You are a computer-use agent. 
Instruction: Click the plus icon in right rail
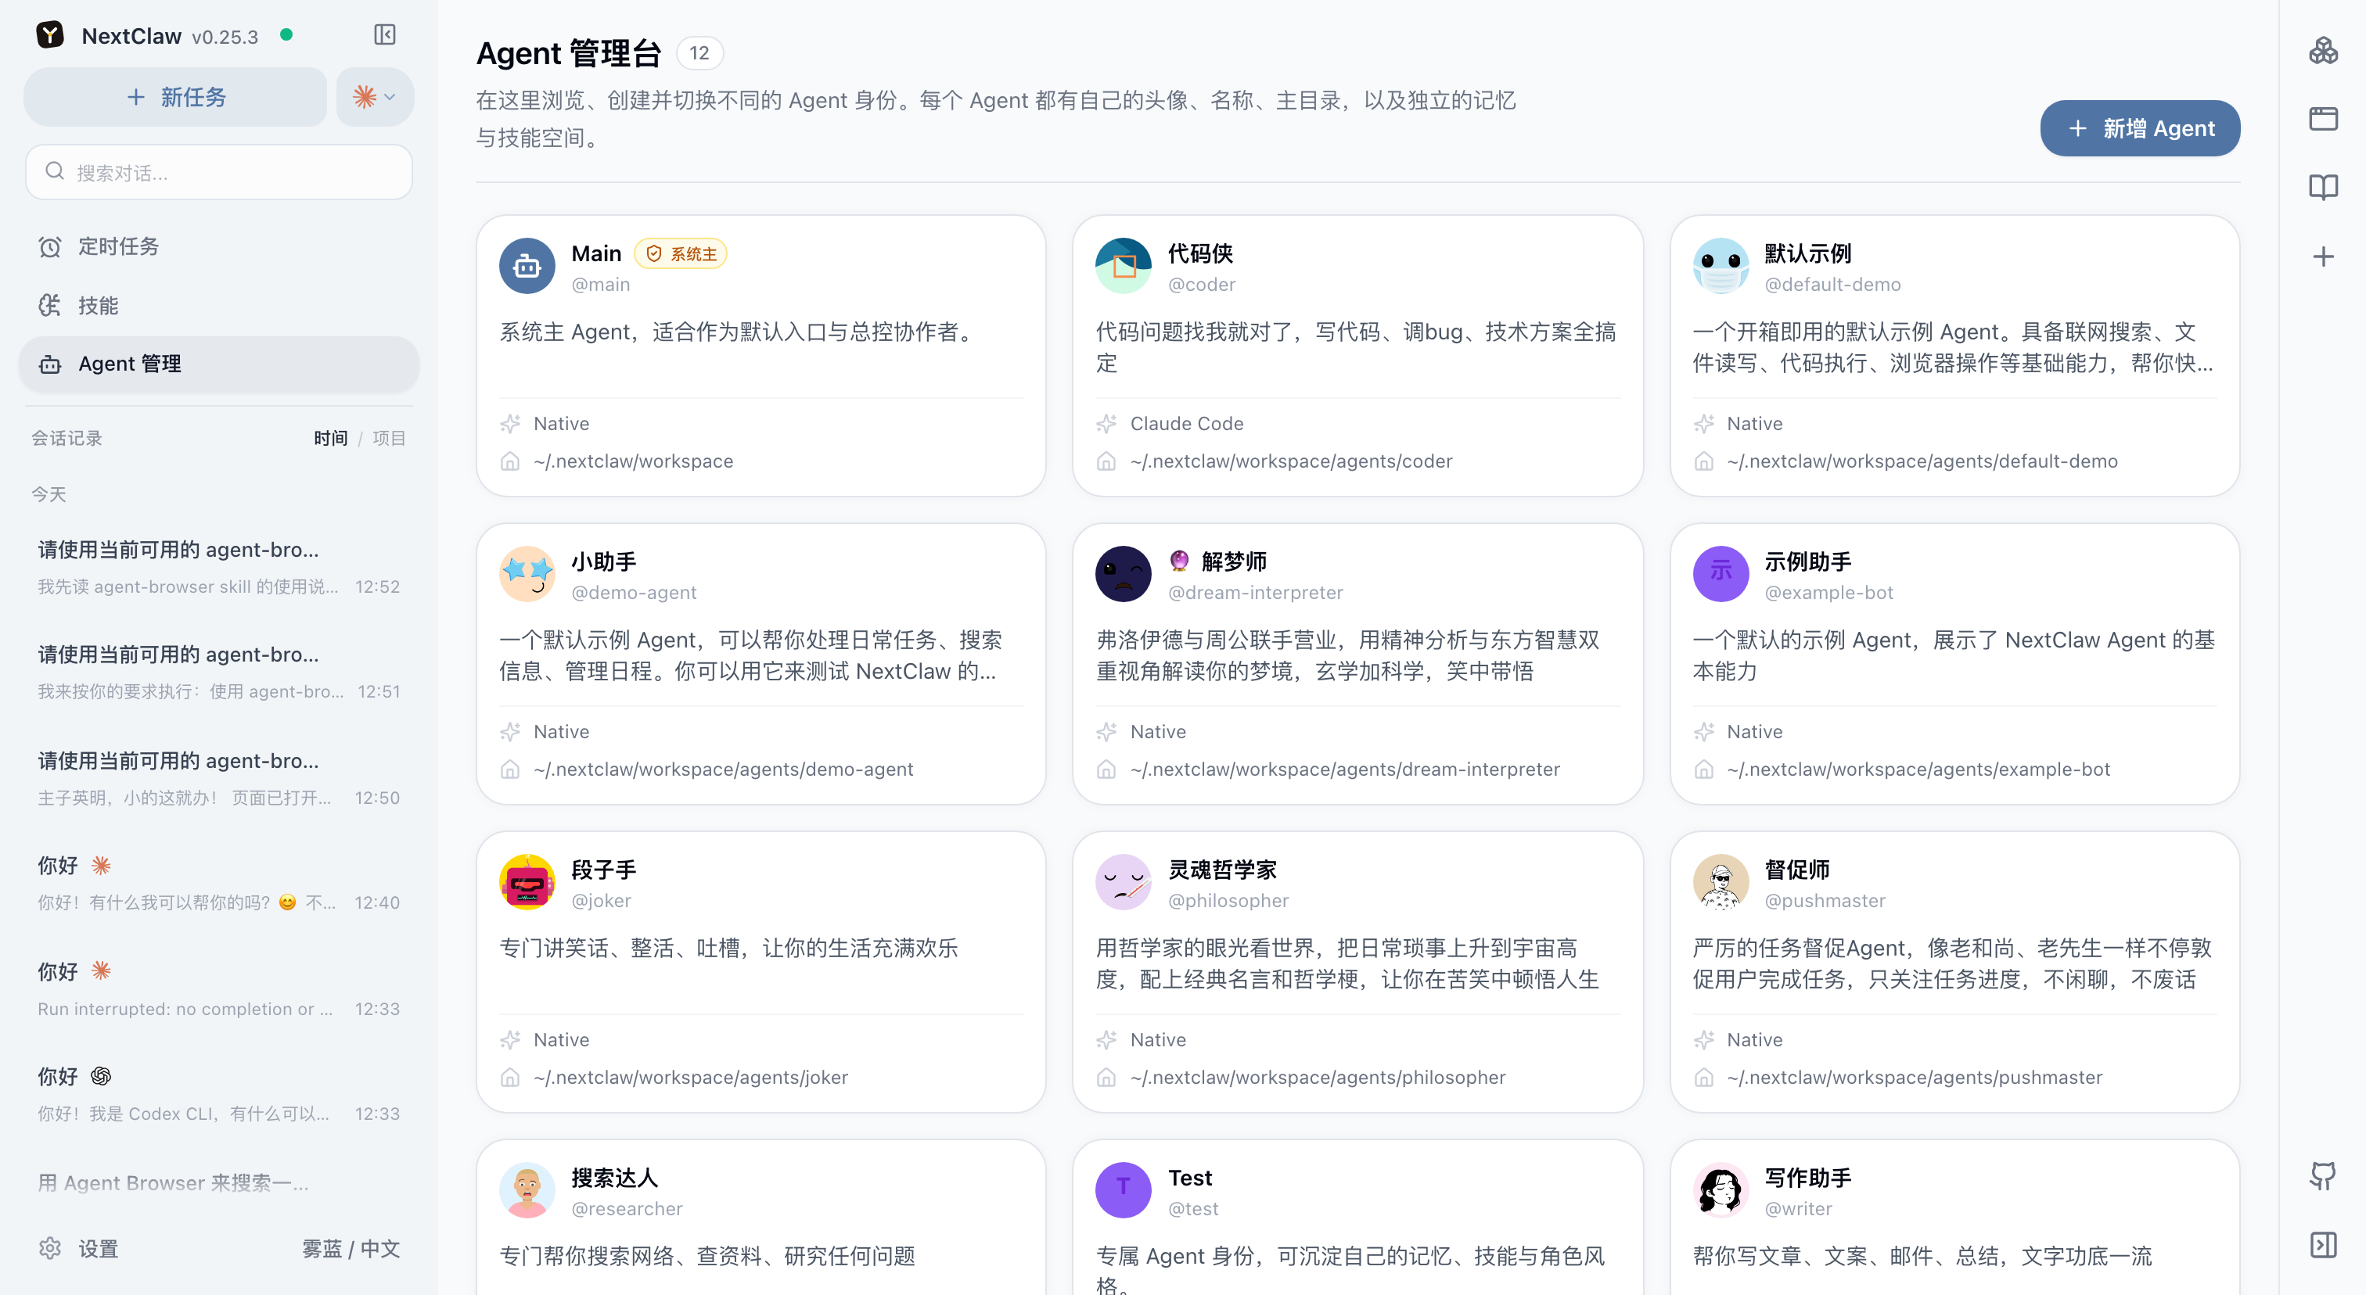[2324, 256]
